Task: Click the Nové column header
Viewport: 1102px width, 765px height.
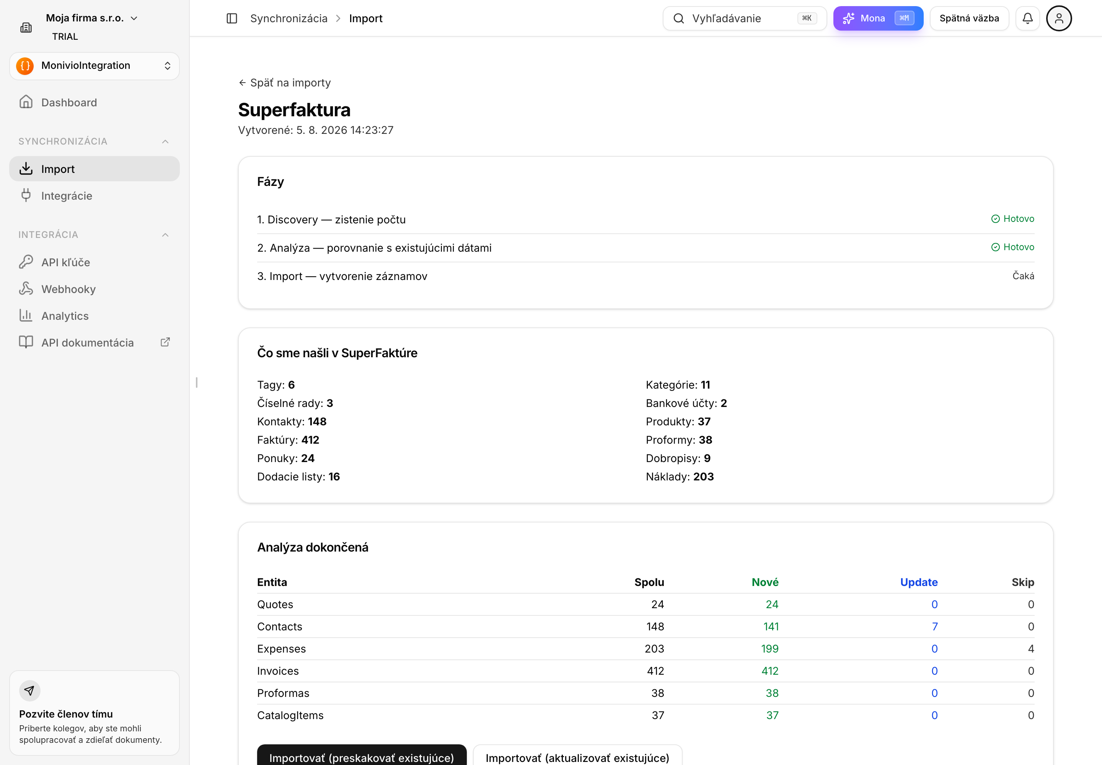Action: (765, 583)
